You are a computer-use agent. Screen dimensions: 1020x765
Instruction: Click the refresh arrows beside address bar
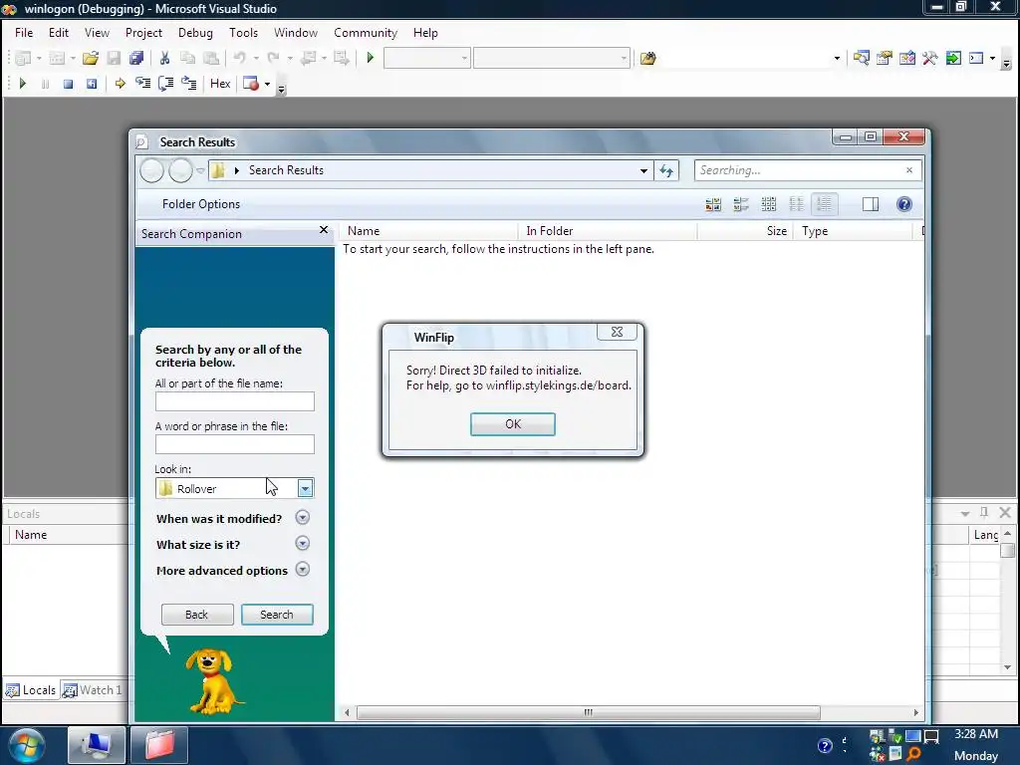[x=666, y=170]
